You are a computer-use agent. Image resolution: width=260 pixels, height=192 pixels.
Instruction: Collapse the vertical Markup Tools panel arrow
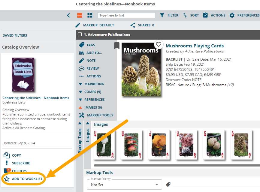tap(80, 123)
